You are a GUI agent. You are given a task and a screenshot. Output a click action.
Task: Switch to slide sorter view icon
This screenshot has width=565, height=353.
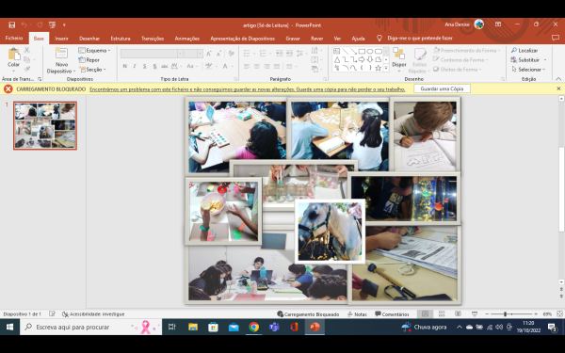(442, 314)
